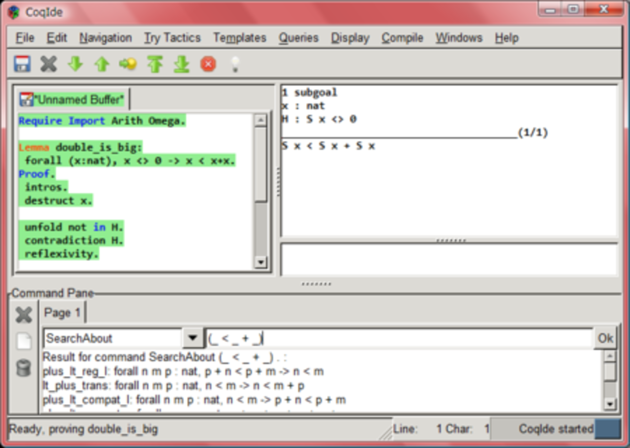The width and height of the screenshot is (630, 448).
Task: Run to end with the down-to-bar arrow
Action: coord(181,64)
